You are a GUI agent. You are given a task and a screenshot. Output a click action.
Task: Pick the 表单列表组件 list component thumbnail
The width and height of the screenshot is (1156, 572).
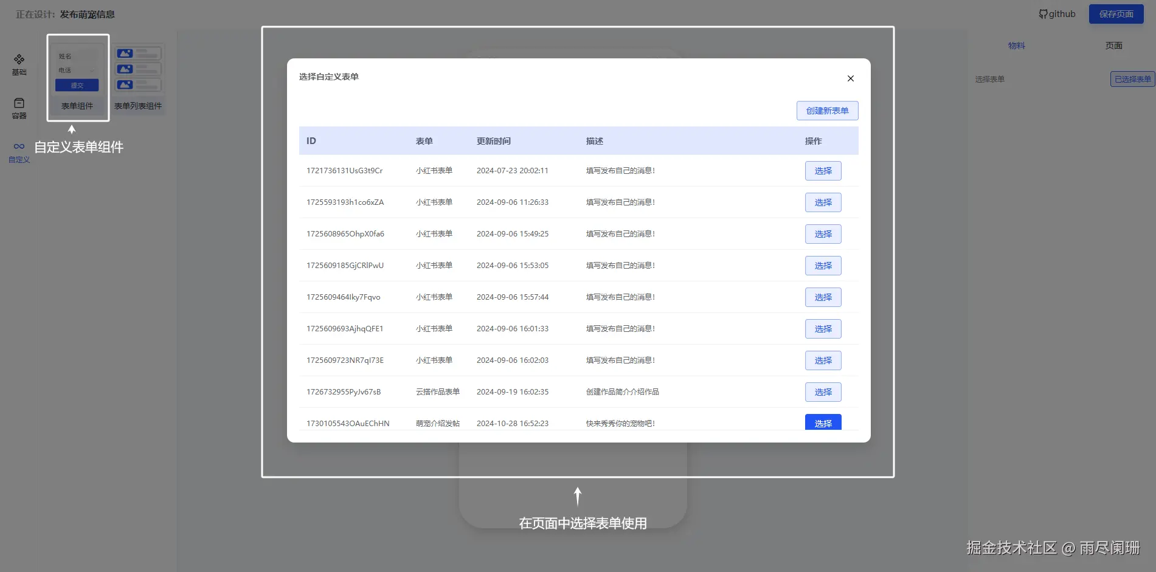click(x=138, y=79)
